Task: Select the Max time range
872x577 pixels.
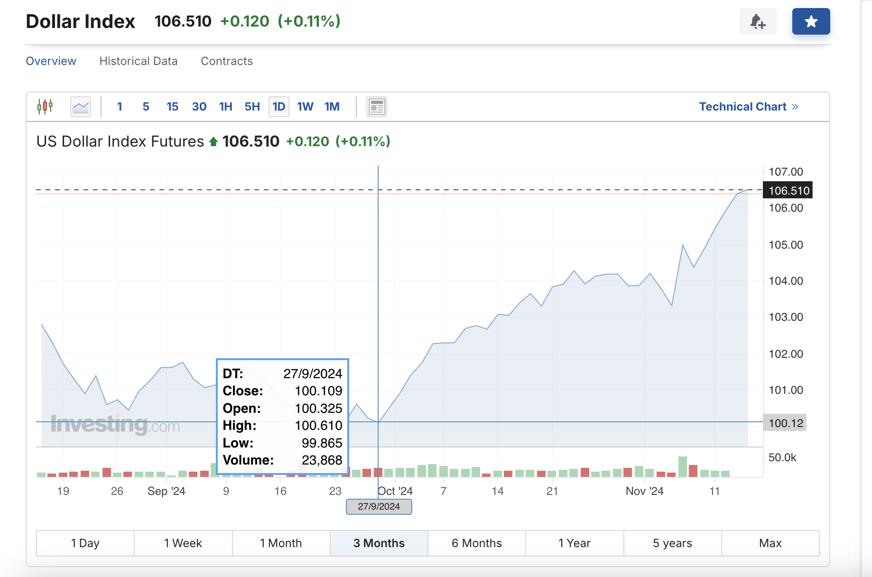Action: (770, 543)
